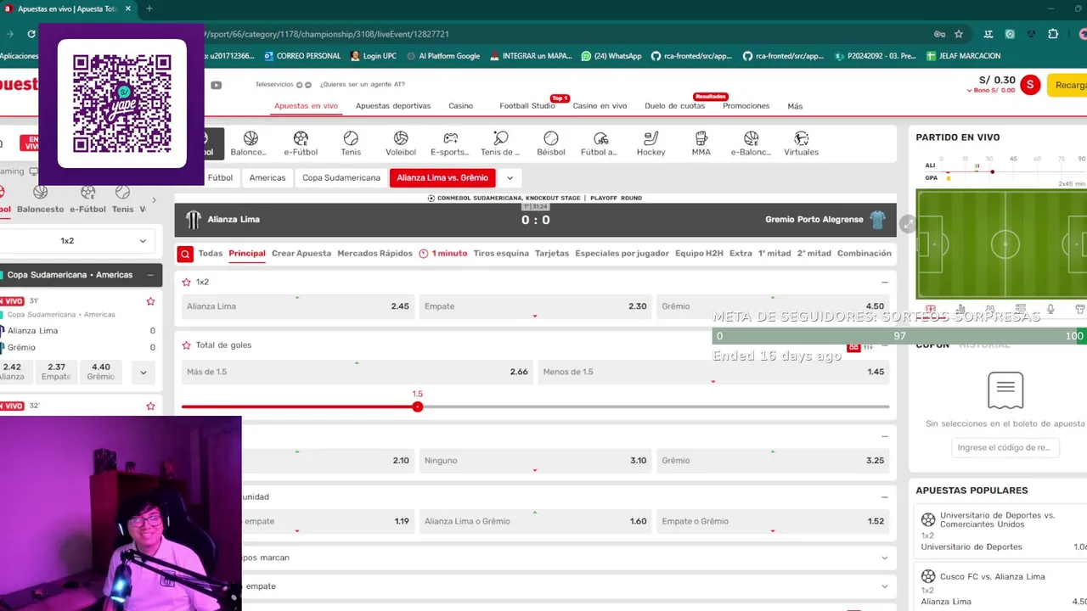The image size is (1087, 611).
Task: Click the match timeline current minute marker
Action: pyautogui.click(x=992, y=171)
